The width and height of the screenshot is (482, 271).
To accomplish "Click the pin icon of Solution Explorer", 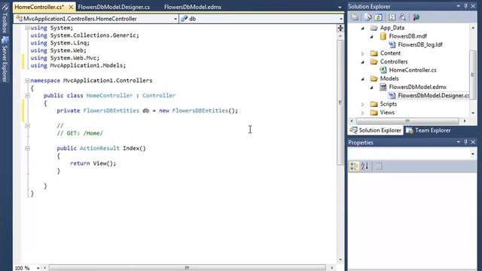I will [x=465, y=6].
